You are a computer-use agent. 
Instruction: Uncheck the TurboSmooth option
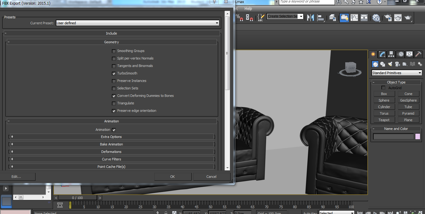pyautogui.click(x=114, y=74)
